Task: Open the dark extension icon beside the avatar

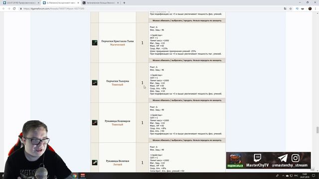Action: 303,9
